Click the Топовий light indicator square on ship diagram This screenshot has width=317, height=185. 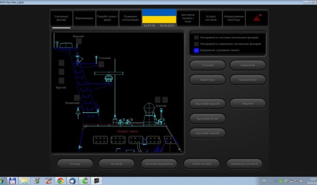point(101,64)
